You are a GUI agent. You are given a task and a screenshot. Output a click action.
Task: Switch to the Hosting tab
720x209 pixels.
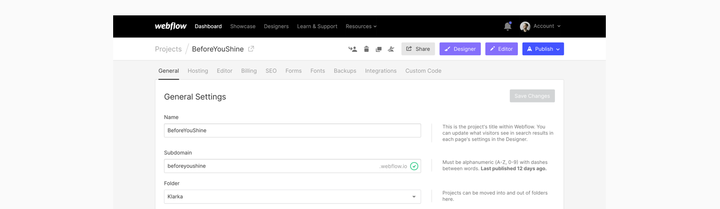click(198, 71)
